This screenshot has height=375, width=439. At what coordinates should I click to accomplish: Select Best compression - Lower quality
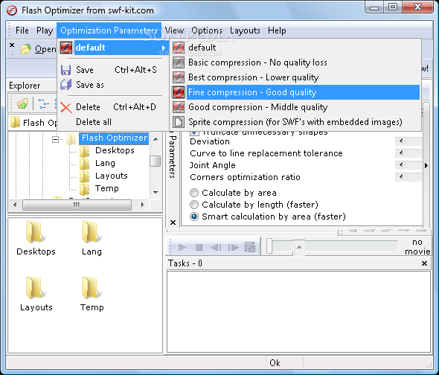point(254,77)
